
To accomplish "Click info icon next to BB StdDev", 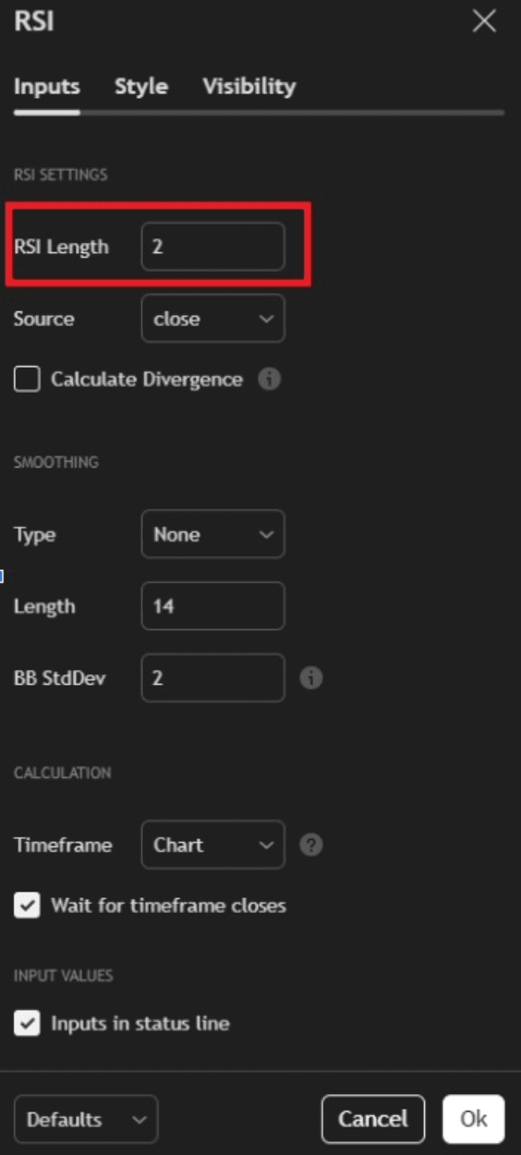I will [x=311, y=678].
